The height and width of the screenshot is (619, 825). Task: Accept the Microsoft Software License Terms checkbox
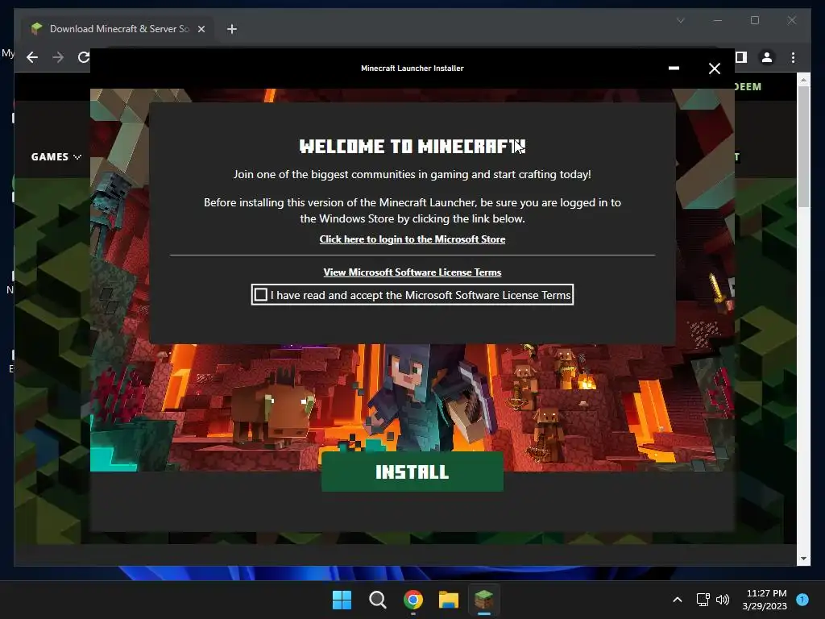(260, 295)
